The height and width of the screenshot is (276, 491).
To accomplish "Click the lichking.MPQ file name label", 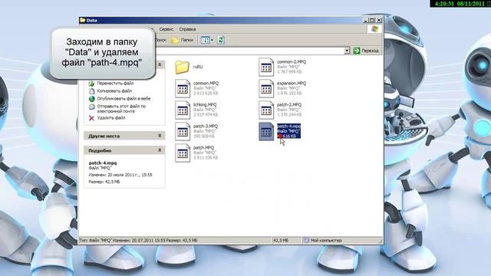I will pos(205,105).
